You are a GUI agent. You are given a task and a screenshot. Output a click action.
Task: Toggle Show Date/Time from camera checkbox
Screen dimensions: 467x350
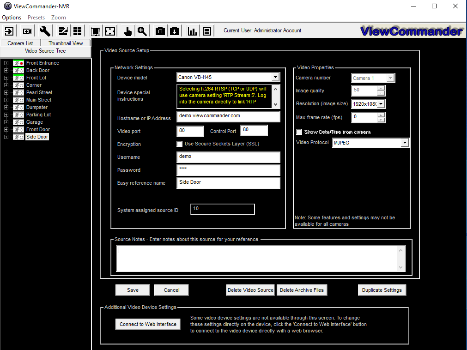(299, 132)
